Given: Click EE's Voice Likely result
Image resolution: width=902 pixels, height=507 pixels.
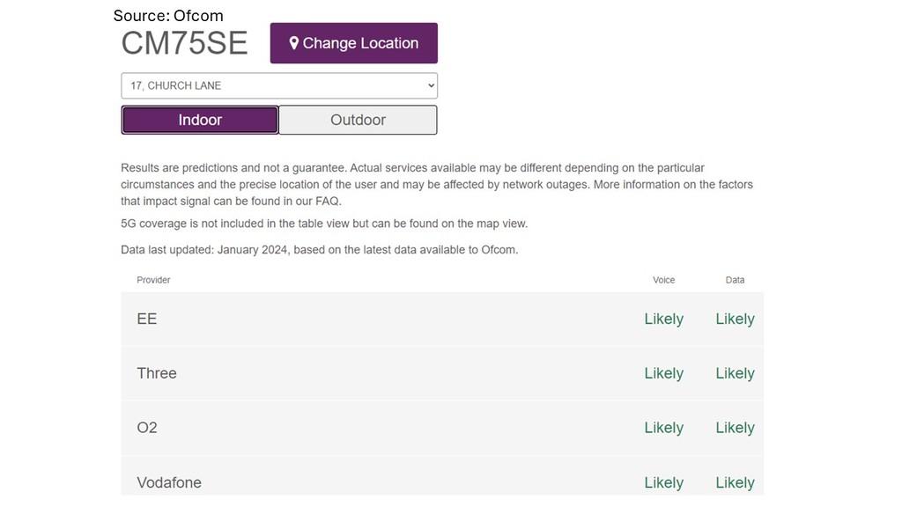Looking at the screenshot, I should point(664,319).
